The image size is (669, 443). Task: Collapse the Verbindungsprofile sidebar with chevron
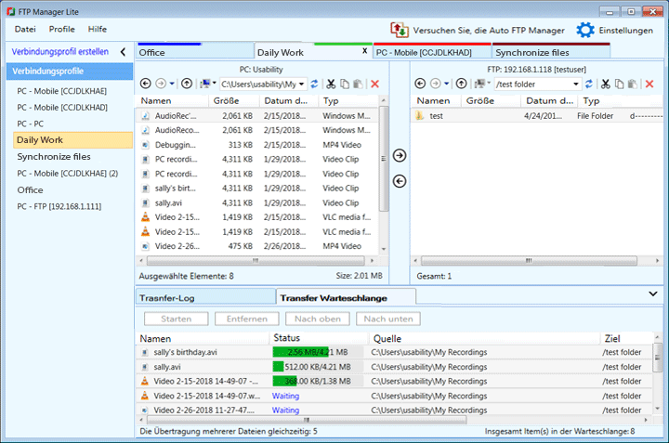(124, 52)
